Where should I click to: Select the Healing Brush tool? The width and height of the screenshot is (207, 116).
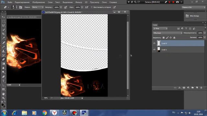pos(4,43)
